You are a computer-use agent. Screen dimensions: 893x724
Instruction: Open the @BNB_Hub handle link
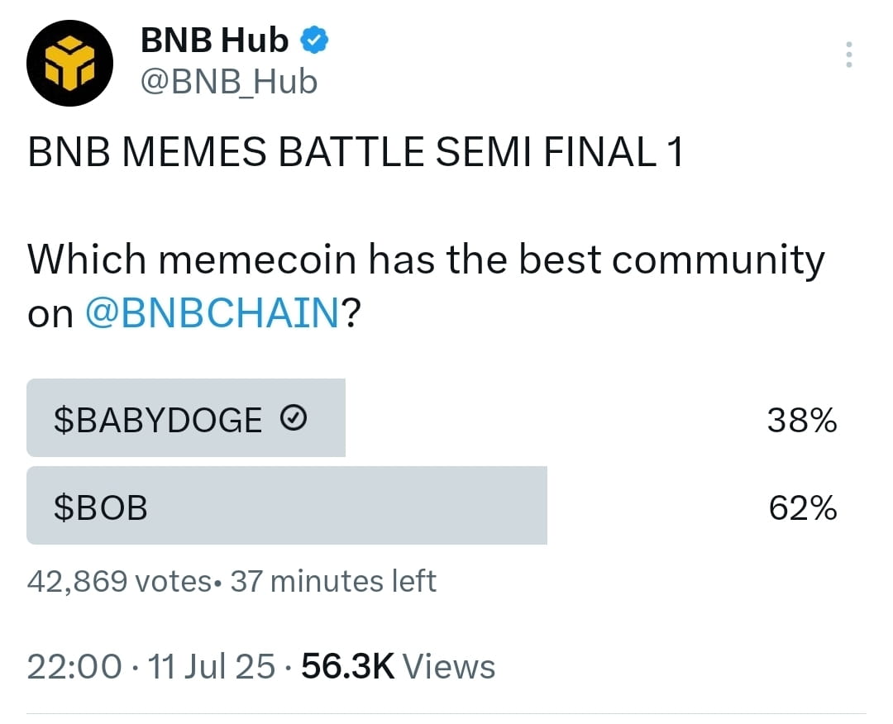tap(229, 82)
